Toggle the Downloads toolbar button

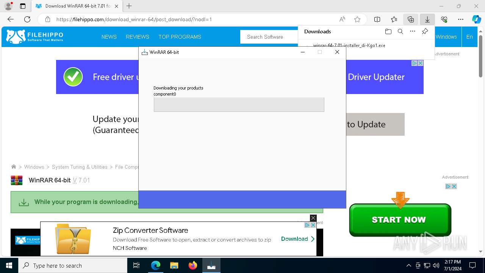(x=427, y=19)
